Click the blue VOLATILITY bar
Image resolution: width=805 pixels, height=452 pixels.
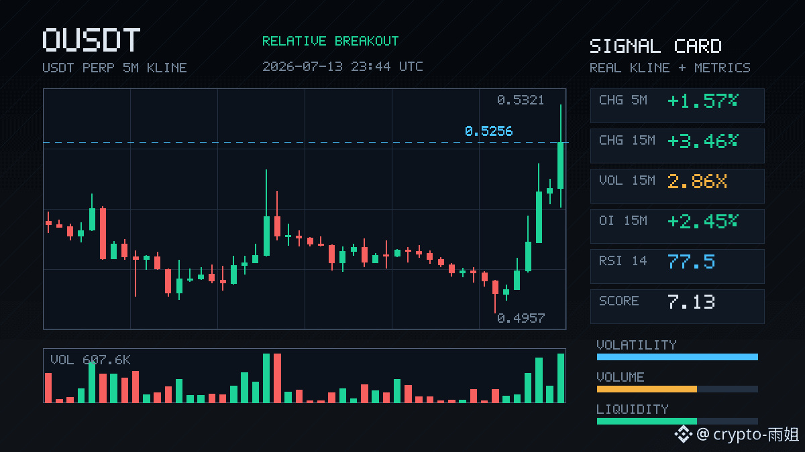click(x=677, y=357)
